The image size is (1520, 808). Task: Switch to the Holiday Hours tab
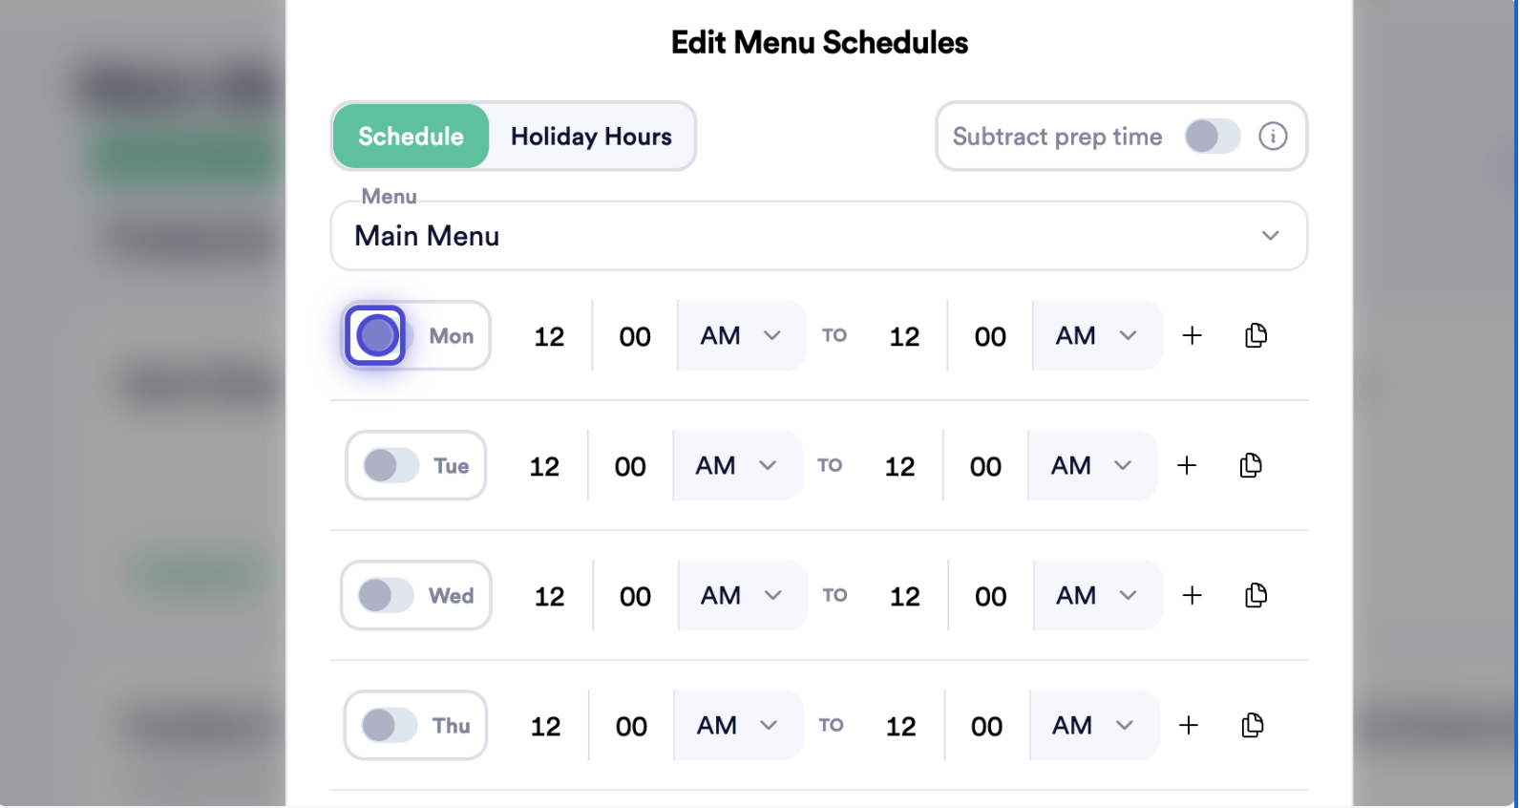[x=591, y=137]
